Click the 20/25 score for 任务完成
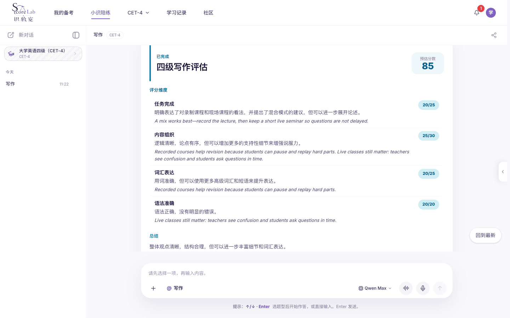510x318 pixels. pyautogui.click(x=429, y=105)
